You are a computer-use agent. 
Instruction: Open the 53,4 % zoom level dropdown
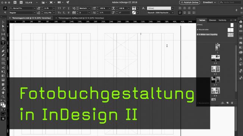point(37,3)
